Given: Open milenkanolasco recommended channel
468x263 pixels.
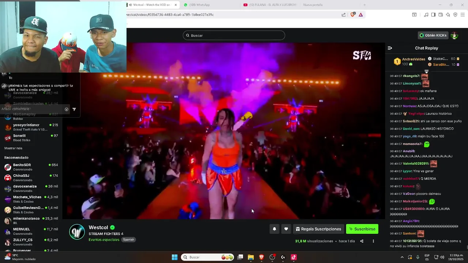Looking at the screenshot, I should pyautogui.click(x=31, y=220).
